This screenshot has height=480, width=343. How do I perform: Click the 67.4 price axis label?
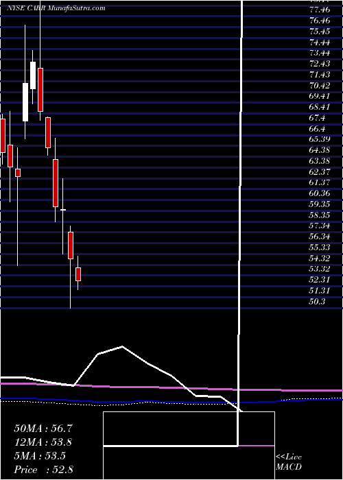(317, 118)
